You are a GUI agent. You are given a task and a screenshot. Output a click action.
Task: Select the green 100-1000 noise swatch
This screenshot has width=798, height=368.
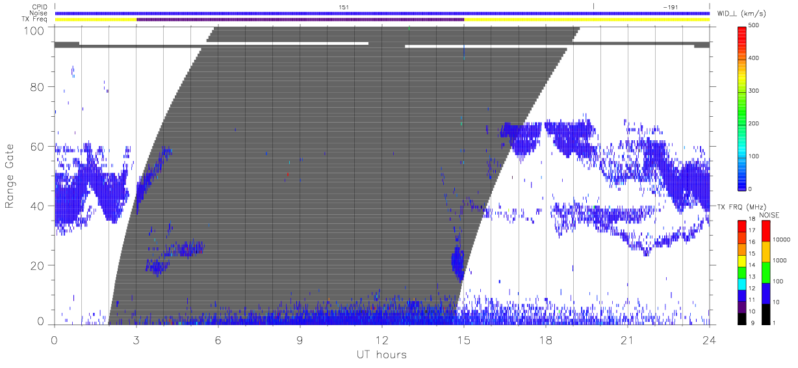point(766,273)
